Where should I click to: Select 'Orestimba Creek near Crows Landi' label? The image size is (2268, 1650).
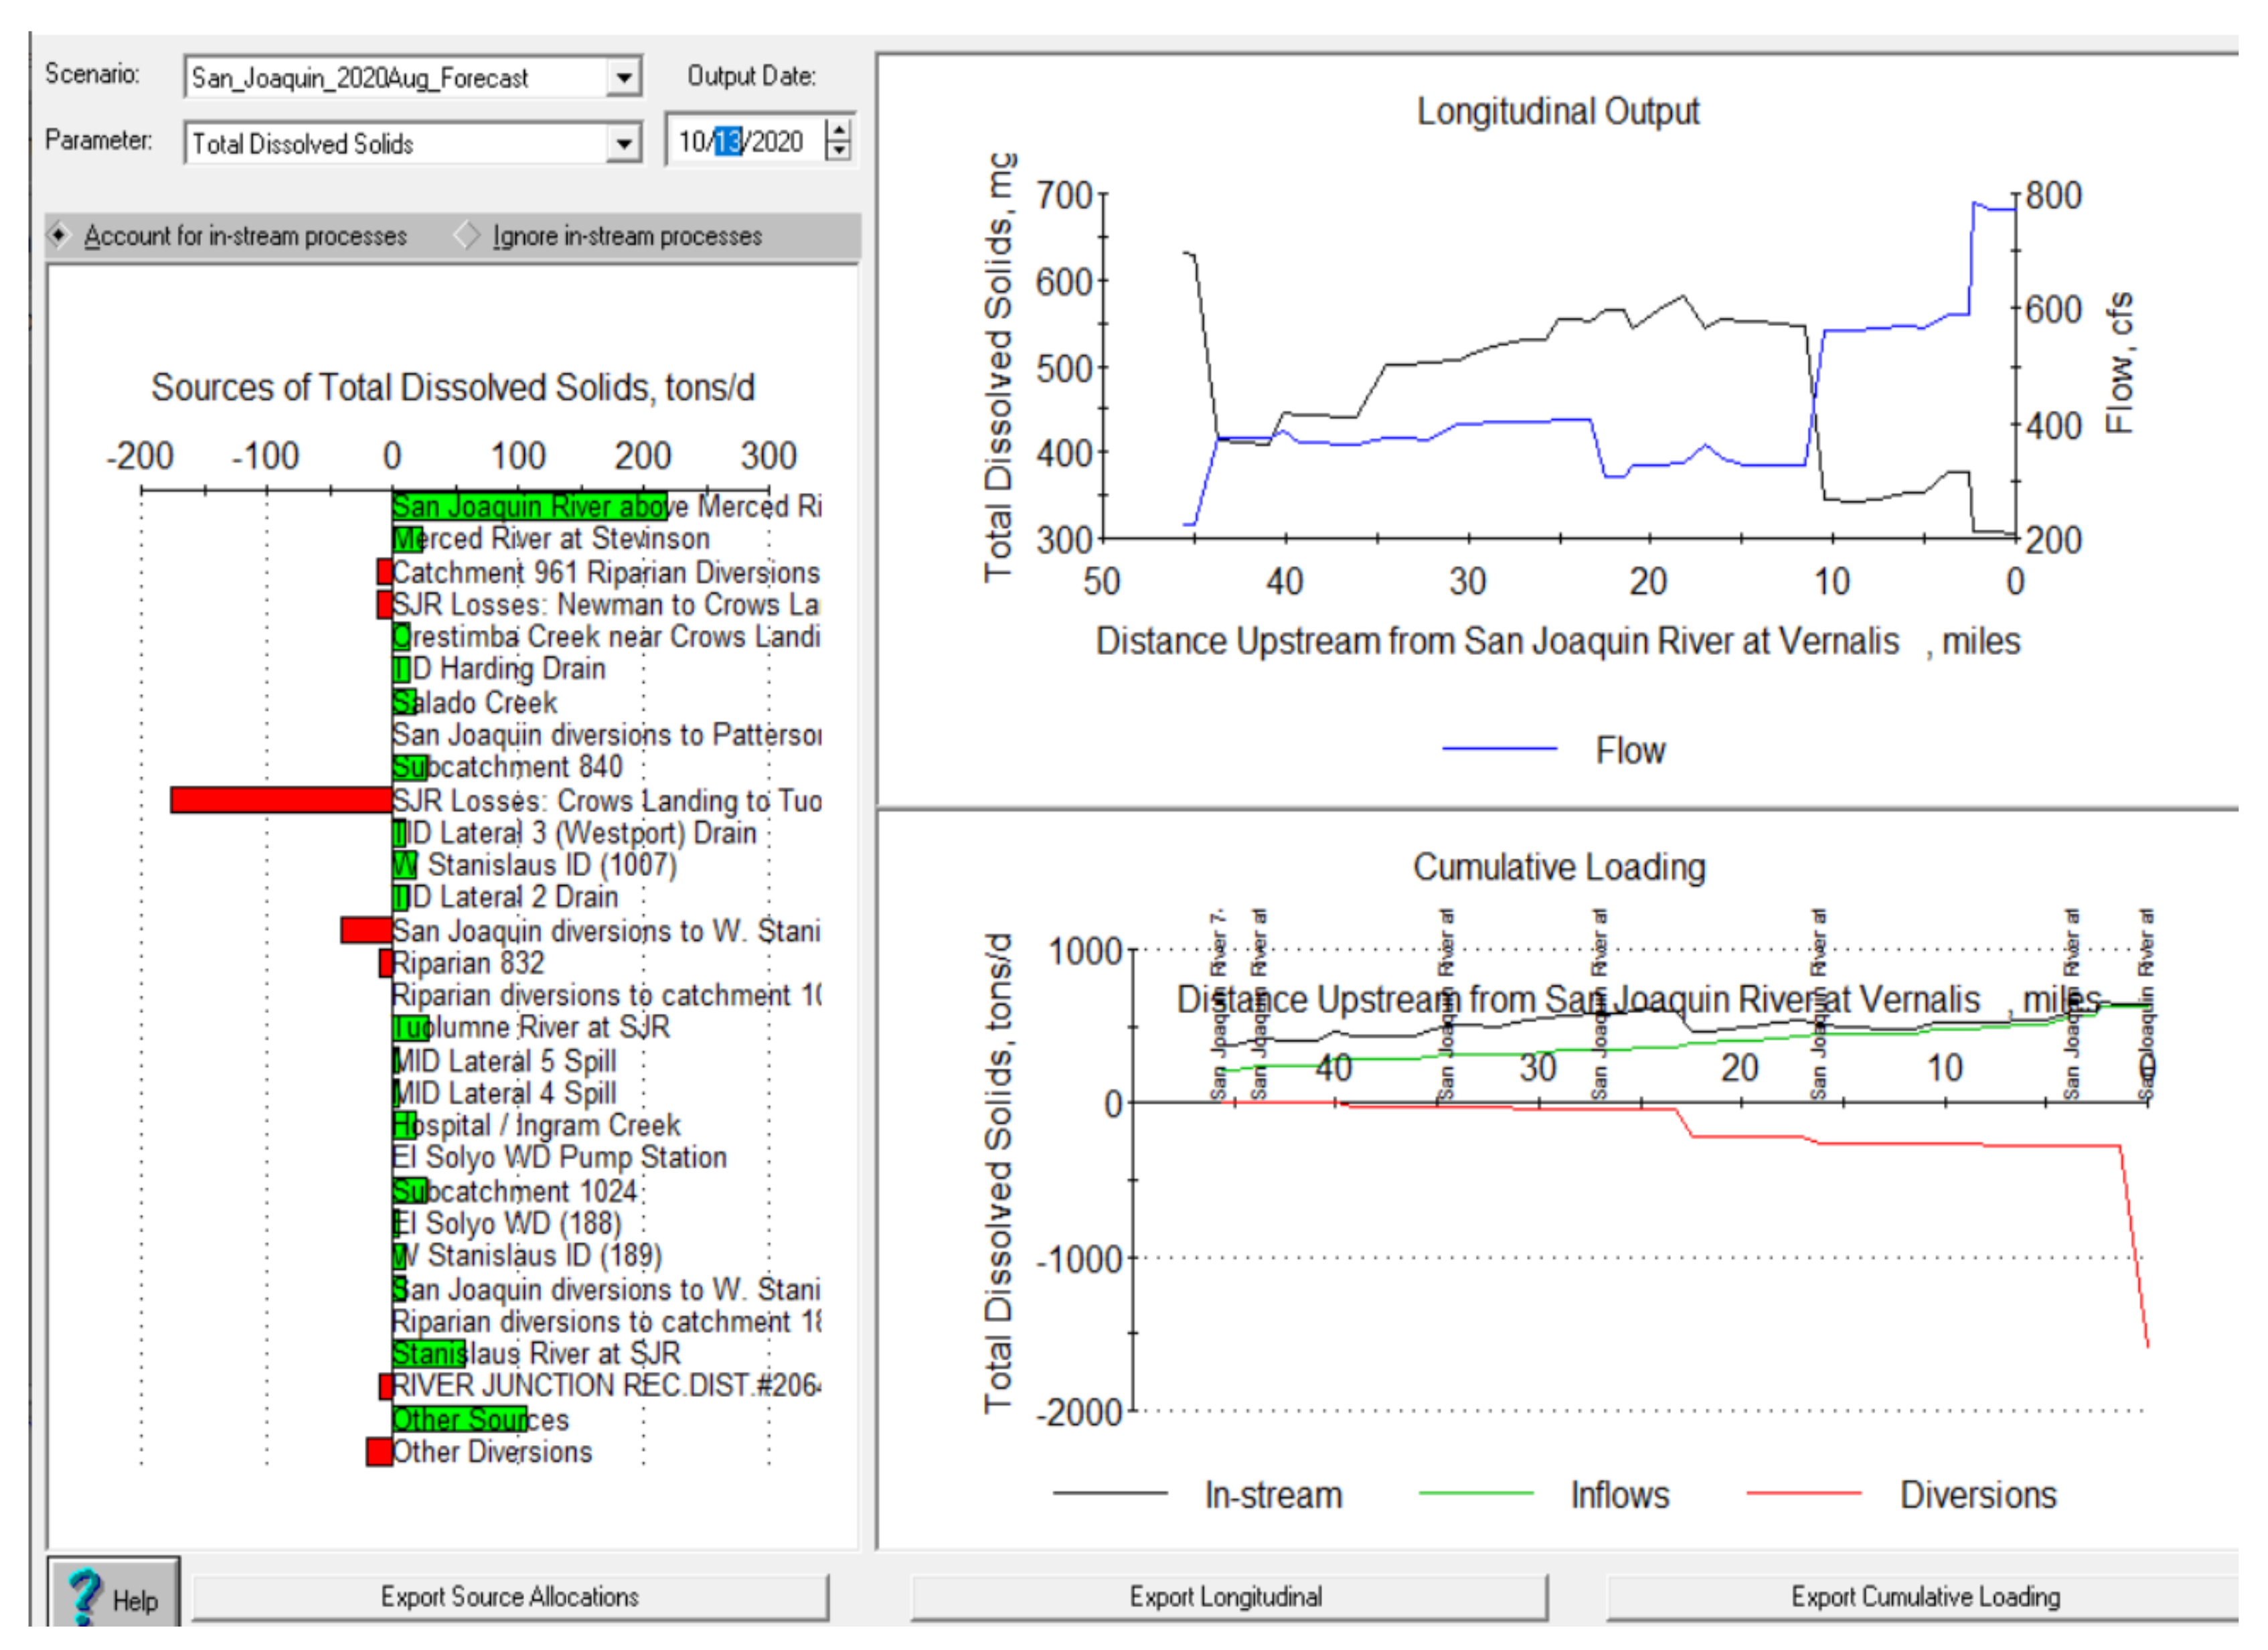(x=606, y=637)
